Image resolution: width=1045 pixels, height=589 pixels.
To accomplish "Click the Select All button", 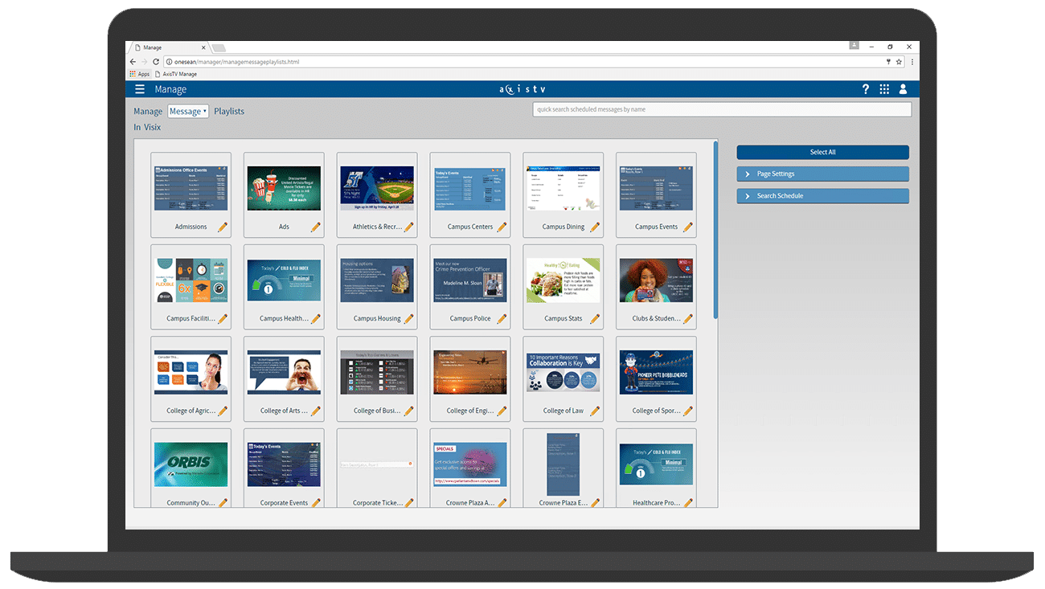I will point(822,152).
